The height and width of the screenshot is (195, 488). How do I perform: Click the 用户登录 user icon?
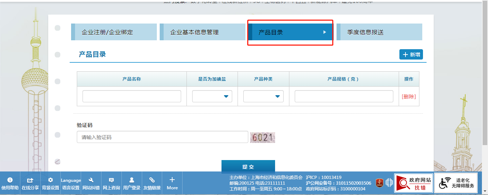[132, 183]
